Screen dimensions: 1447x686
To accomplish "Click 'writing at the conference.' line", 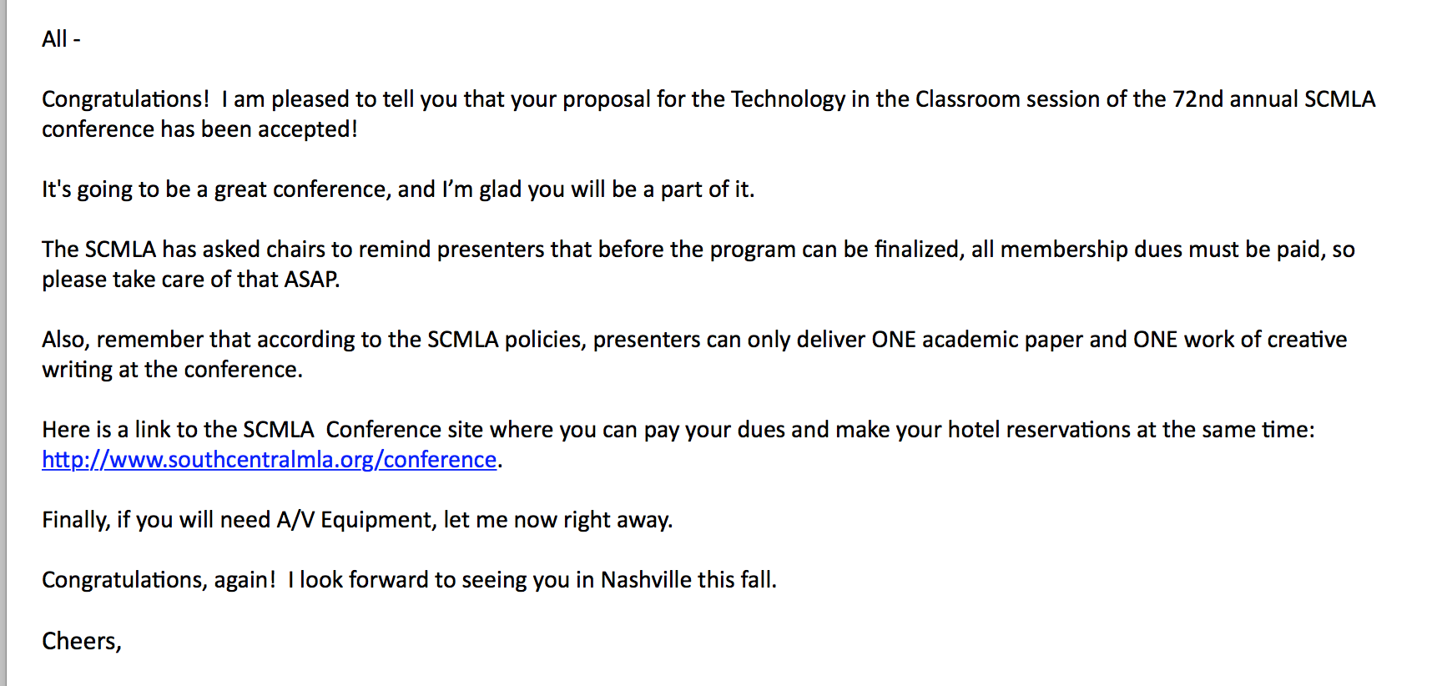I will pos(173,370).
